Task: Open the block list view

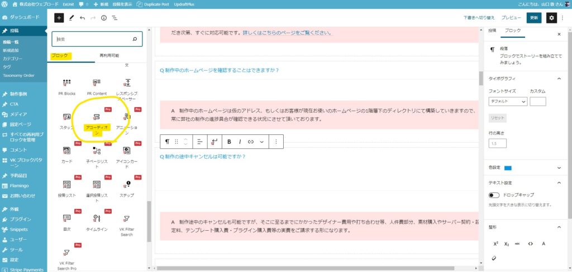Action: 114,18
